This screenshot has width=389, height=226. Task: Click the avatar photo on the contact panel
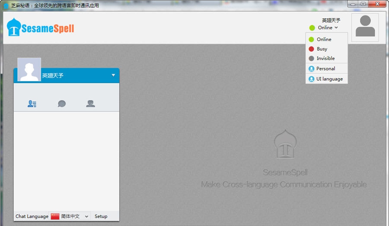(29, 70)
